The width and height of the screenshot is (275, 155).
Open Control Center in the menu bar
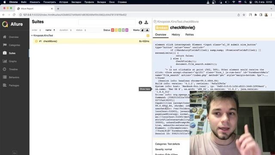(x=251, y=2)
